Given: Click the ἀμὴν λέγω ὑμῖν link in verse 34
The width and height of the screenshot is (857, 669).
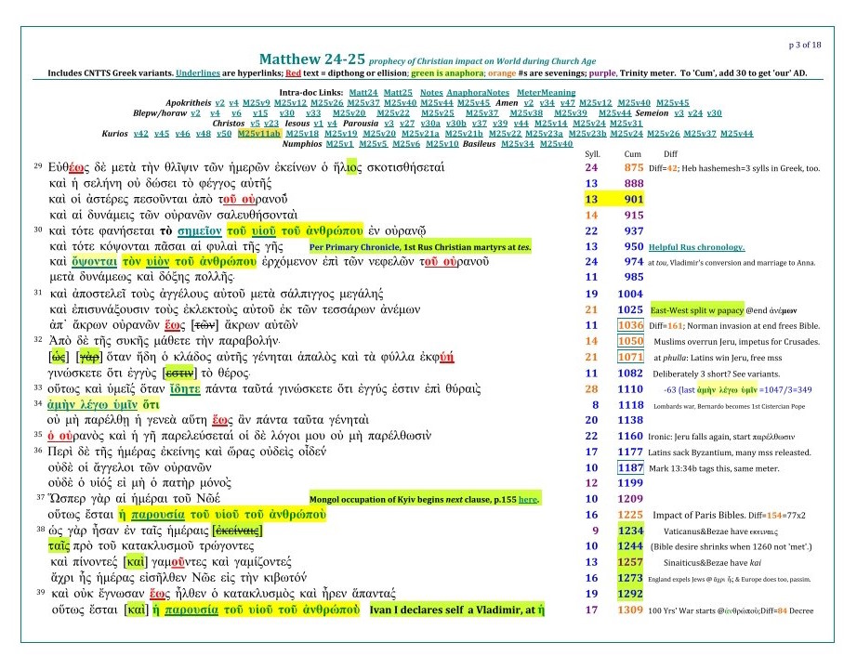Looking at the screenshot, I should click(x=92, y=405).
